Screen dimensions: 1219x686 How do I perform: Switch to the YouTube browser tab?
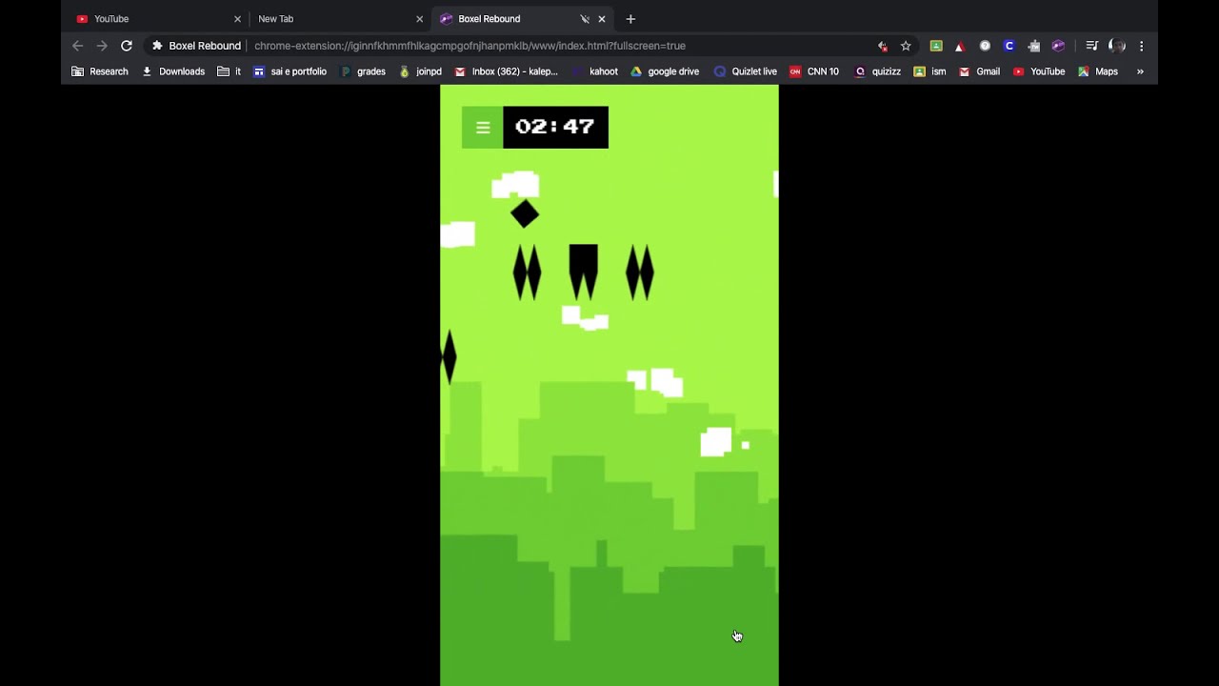pos(159,19)
